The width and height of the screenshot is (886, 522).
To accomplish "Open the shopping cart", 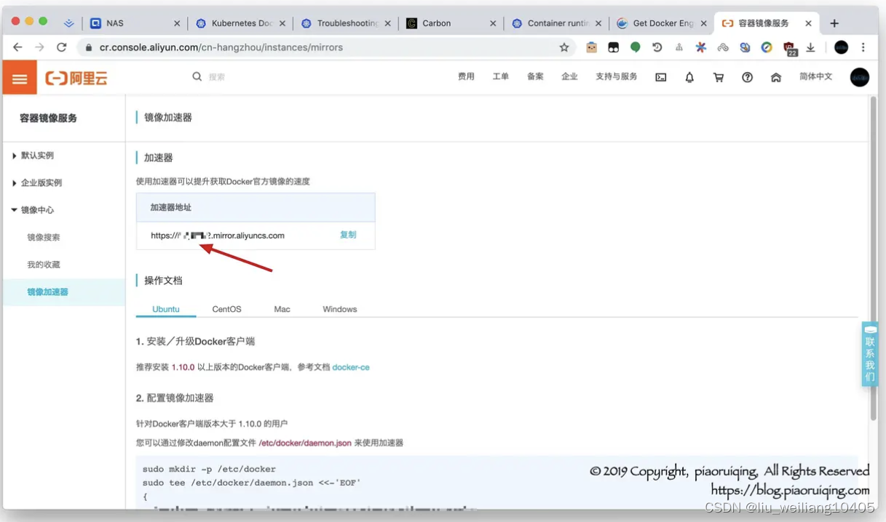I will point(719,77).
